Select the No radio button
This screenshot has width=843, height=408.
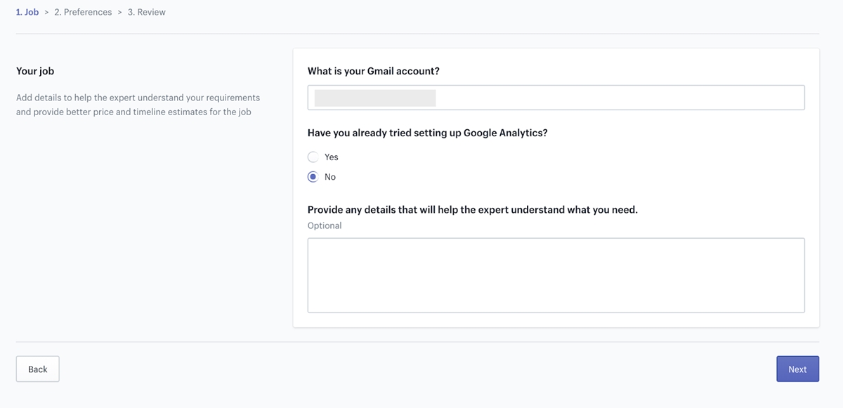(x=313, y=177)
